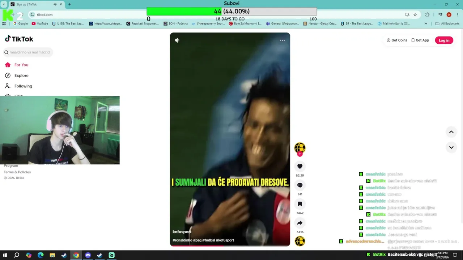Open the Windows Start menu
Screen dimensions: 463x260
click(5, 255)
